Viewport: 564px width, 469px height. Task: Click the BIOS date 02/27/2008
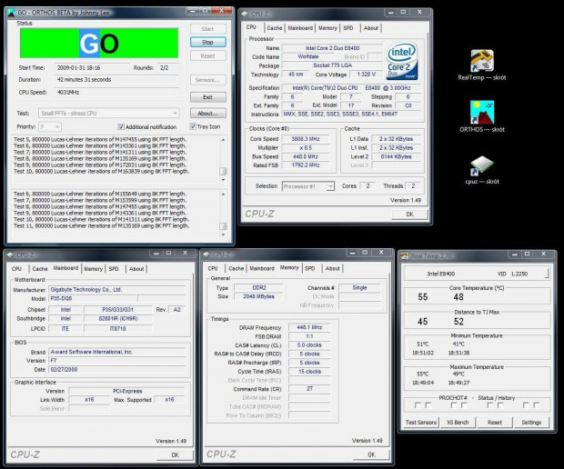[x=117, y=369]
